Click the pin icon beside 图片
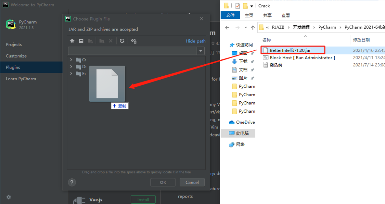Image resolution: width=385 pixels, height=204 pixels. (252, 78)
